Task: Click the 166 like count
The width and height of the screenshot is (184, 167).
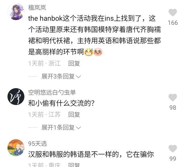Action: click(x=172, y=23)
